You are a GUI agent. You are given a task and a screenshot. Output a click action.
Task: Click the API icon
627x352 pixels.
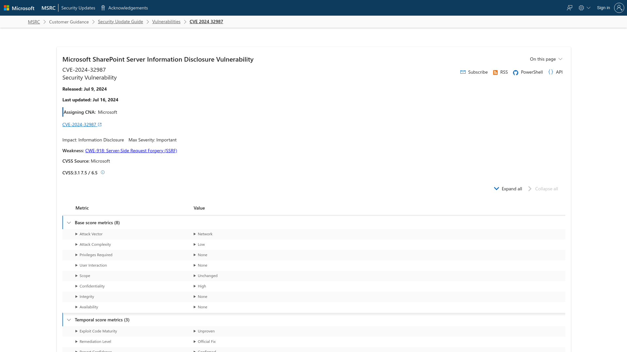click(551, 72)
